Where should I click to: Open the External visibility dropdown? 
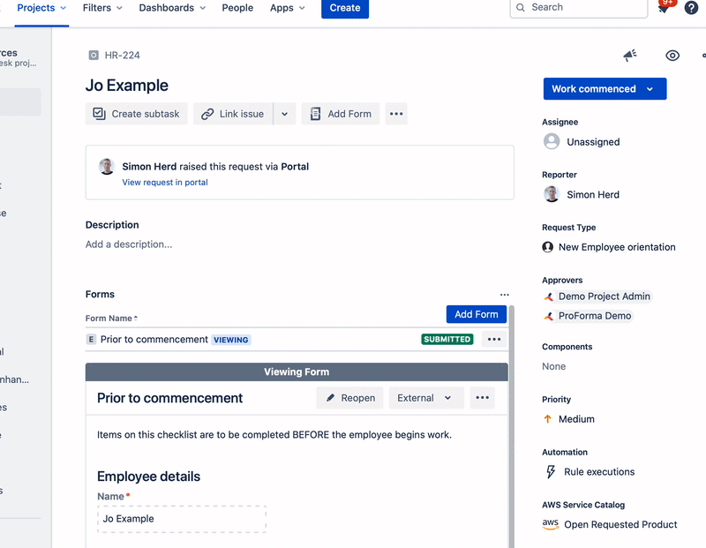coord(426,398)
